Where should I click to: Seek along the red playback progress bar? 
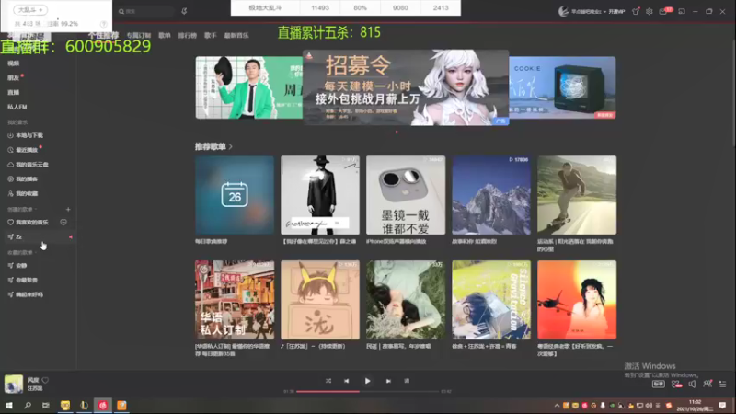click(x=367, y=392)
